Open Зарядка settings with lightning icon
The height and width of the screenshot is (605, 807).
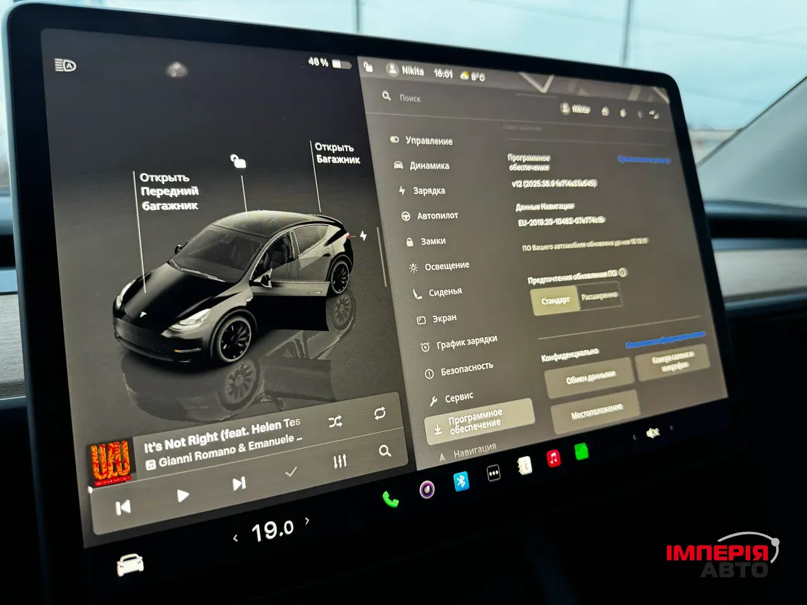(x=429, y=190)
